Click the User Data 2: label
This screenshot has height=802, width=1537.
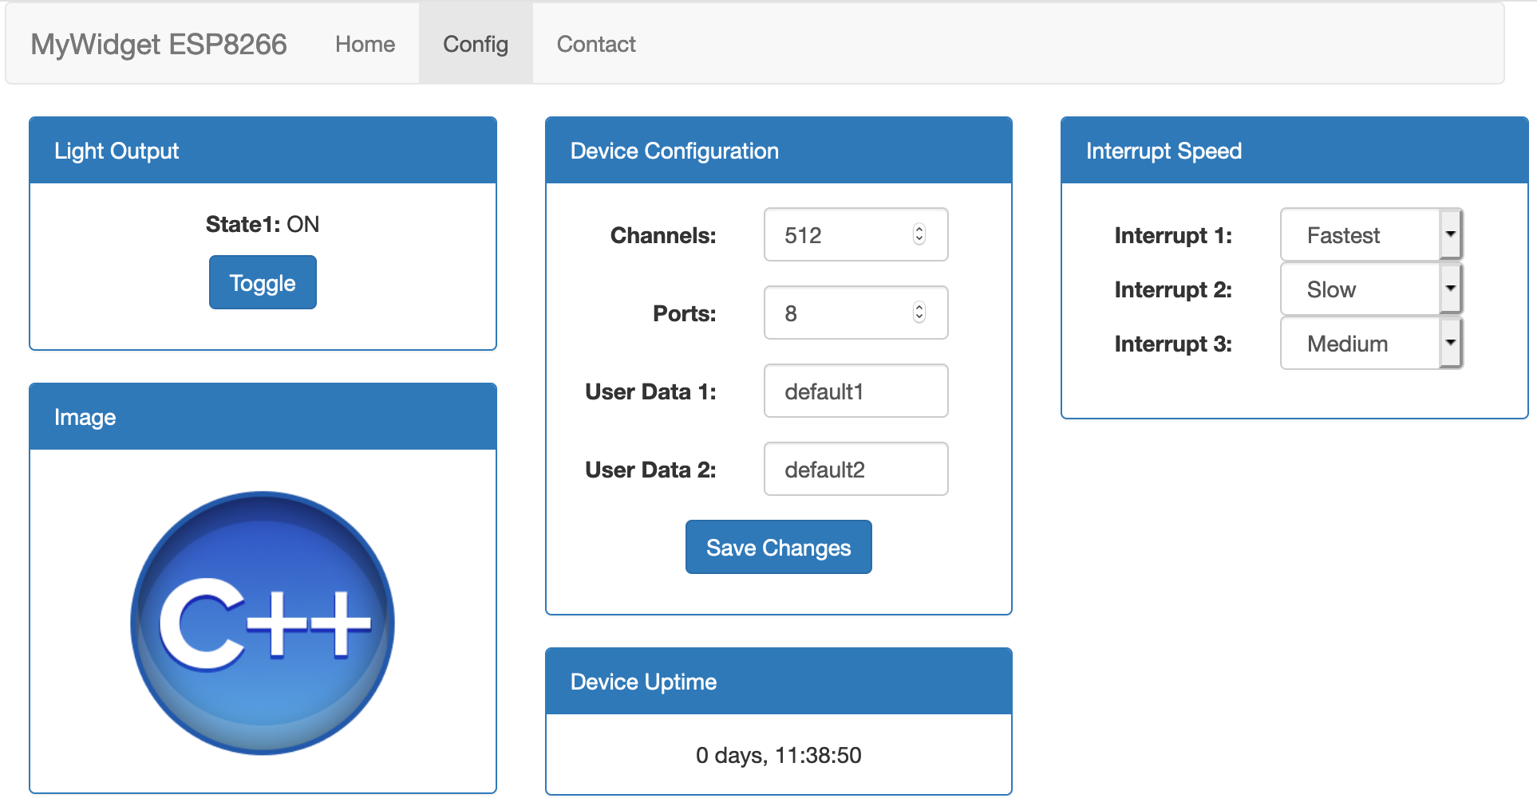[650, 470]
